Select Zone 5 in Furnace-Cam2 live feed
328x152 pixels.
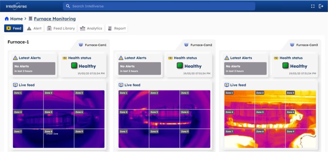coord(164,119)
